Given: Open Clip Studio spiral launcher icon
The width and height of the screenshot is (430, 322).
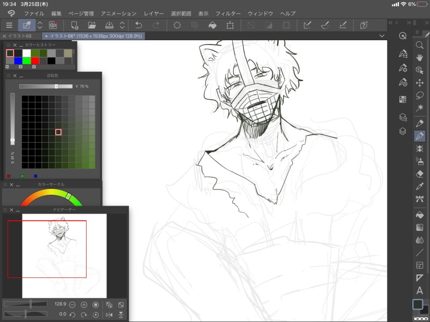Looking at the screenshot, I should pos(53,25).
